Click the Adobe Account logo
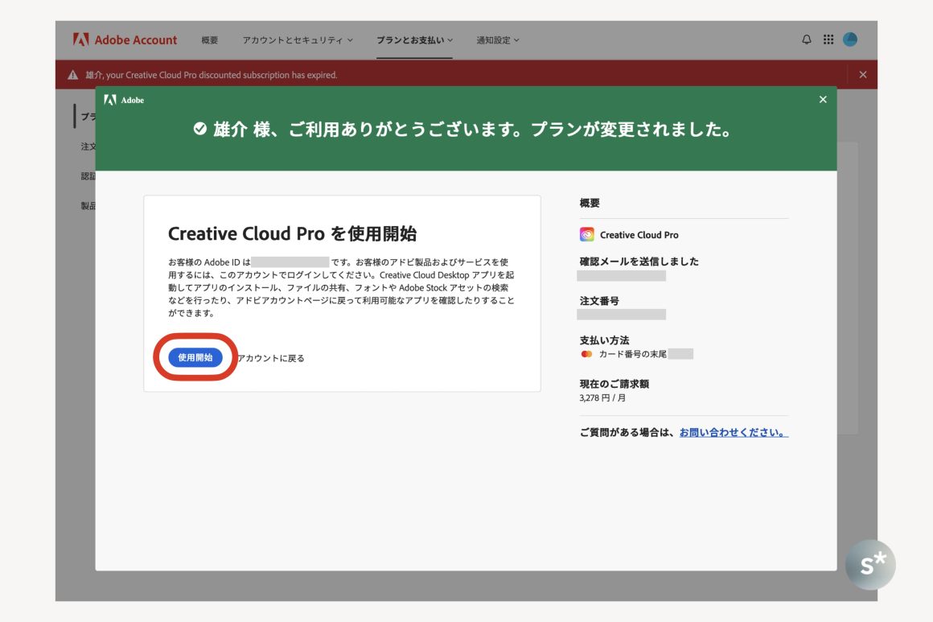 pyautogui.click(x=125, y=39)
